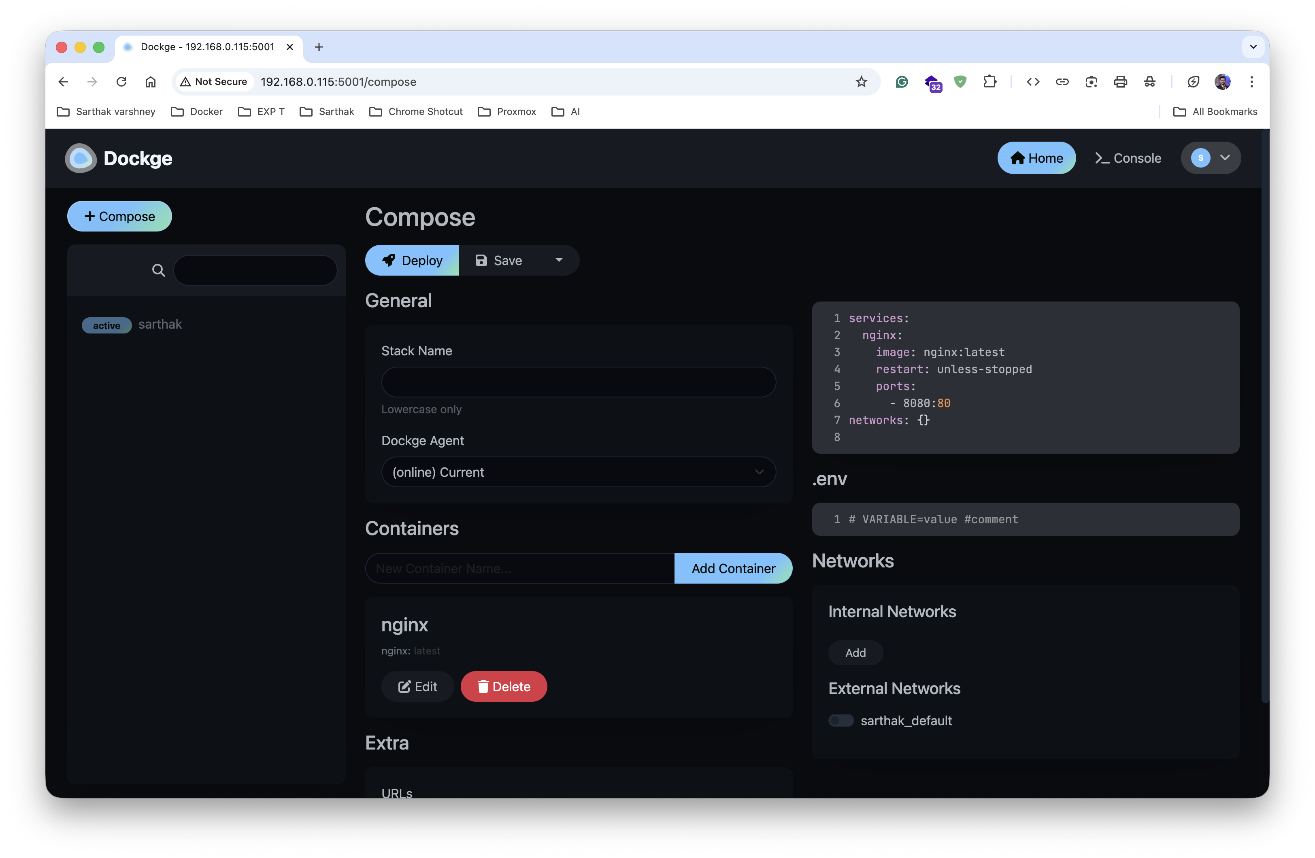
Task: Click the green shield extension icon
Action: 960,82
